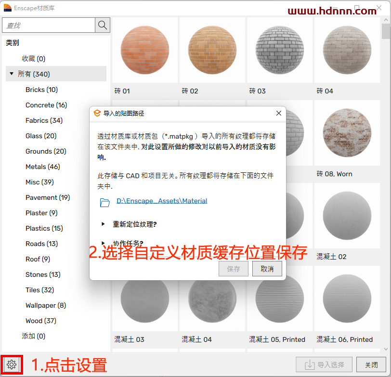Viewport: 391px width, 377px height.
Task: Type in the 查找 search field
Action: 49,25
